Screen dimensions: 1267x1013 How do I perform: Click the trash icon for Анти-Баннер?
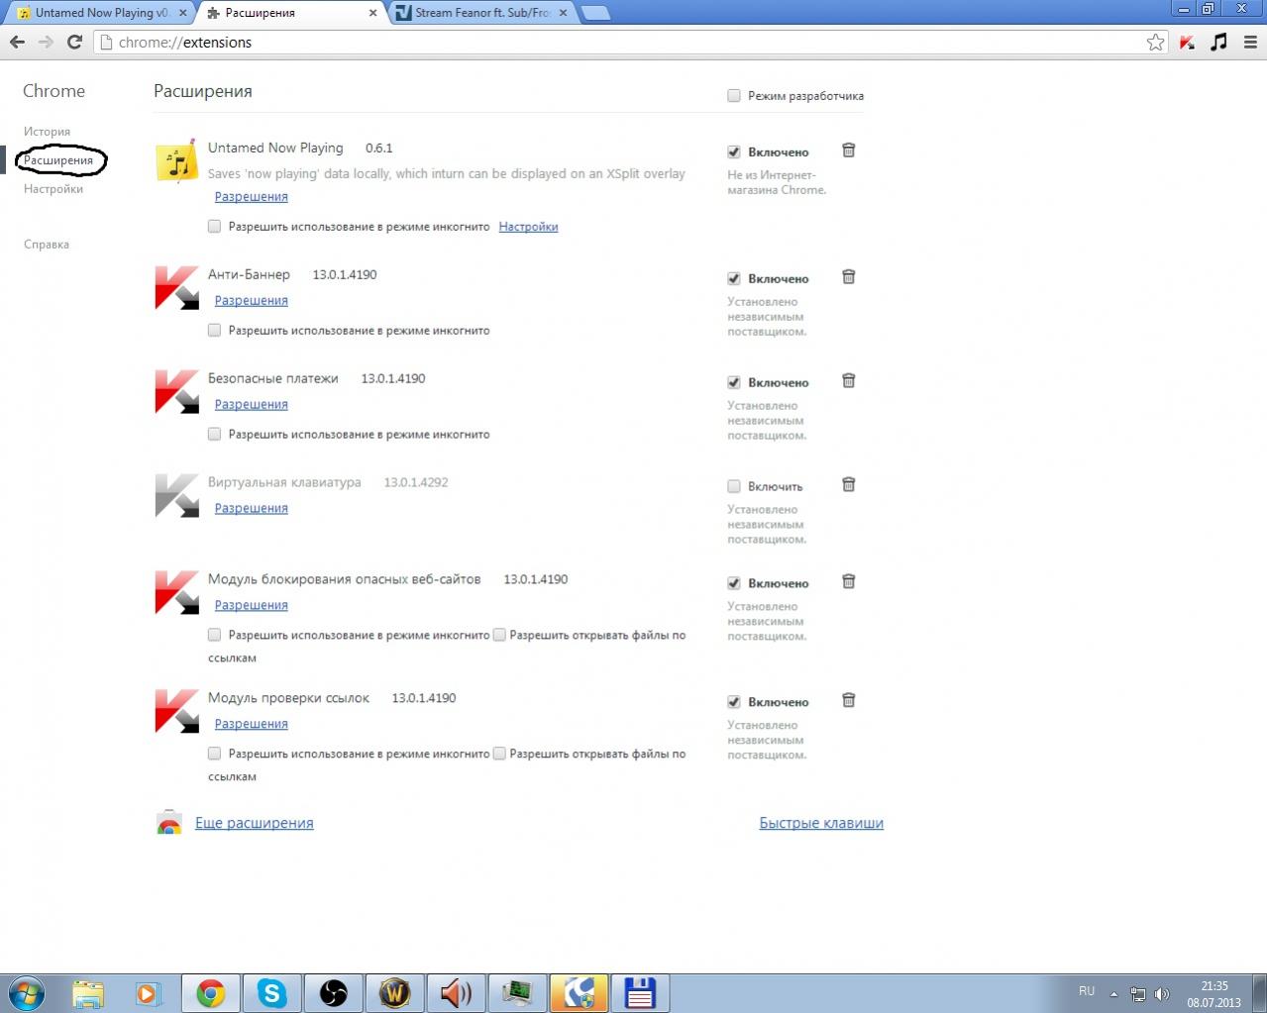(x=848, y=277)
